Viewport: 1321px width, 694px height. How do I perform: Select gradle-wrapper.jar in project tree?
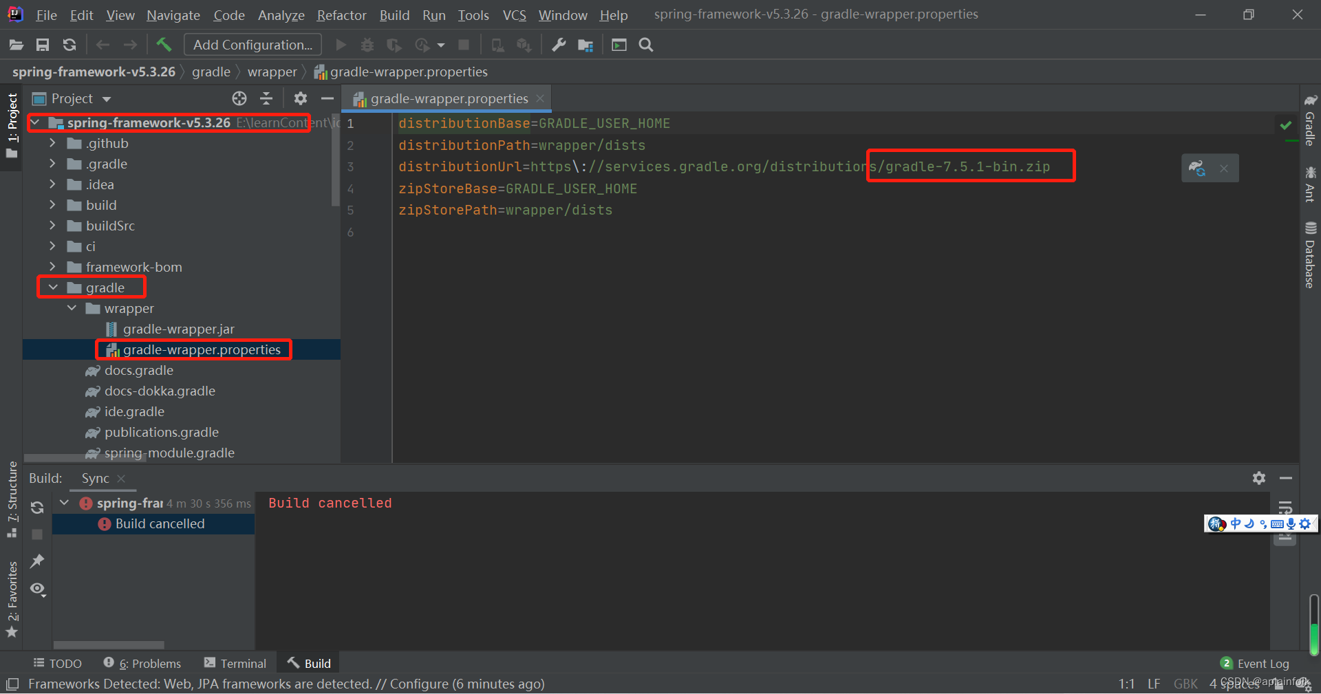coord(179,329)
